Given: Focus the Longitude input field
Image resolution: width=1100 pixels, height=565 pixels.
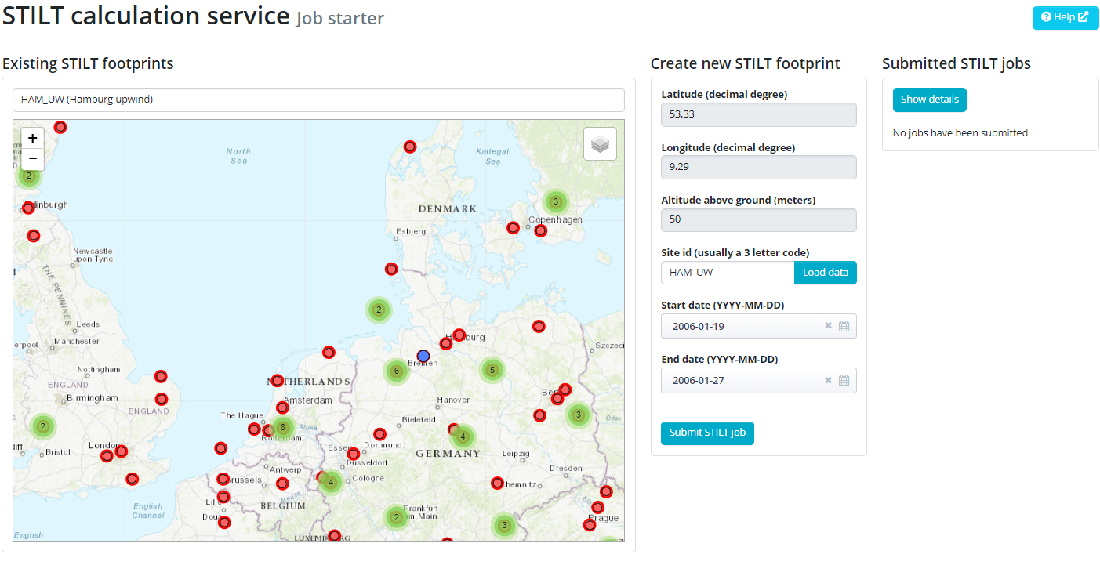Looking at the screenshot, I should (758, 167).
